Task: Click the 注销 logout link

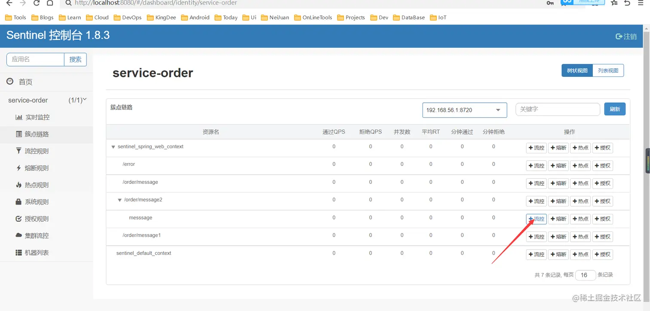Action: click(x=626, y=37)
